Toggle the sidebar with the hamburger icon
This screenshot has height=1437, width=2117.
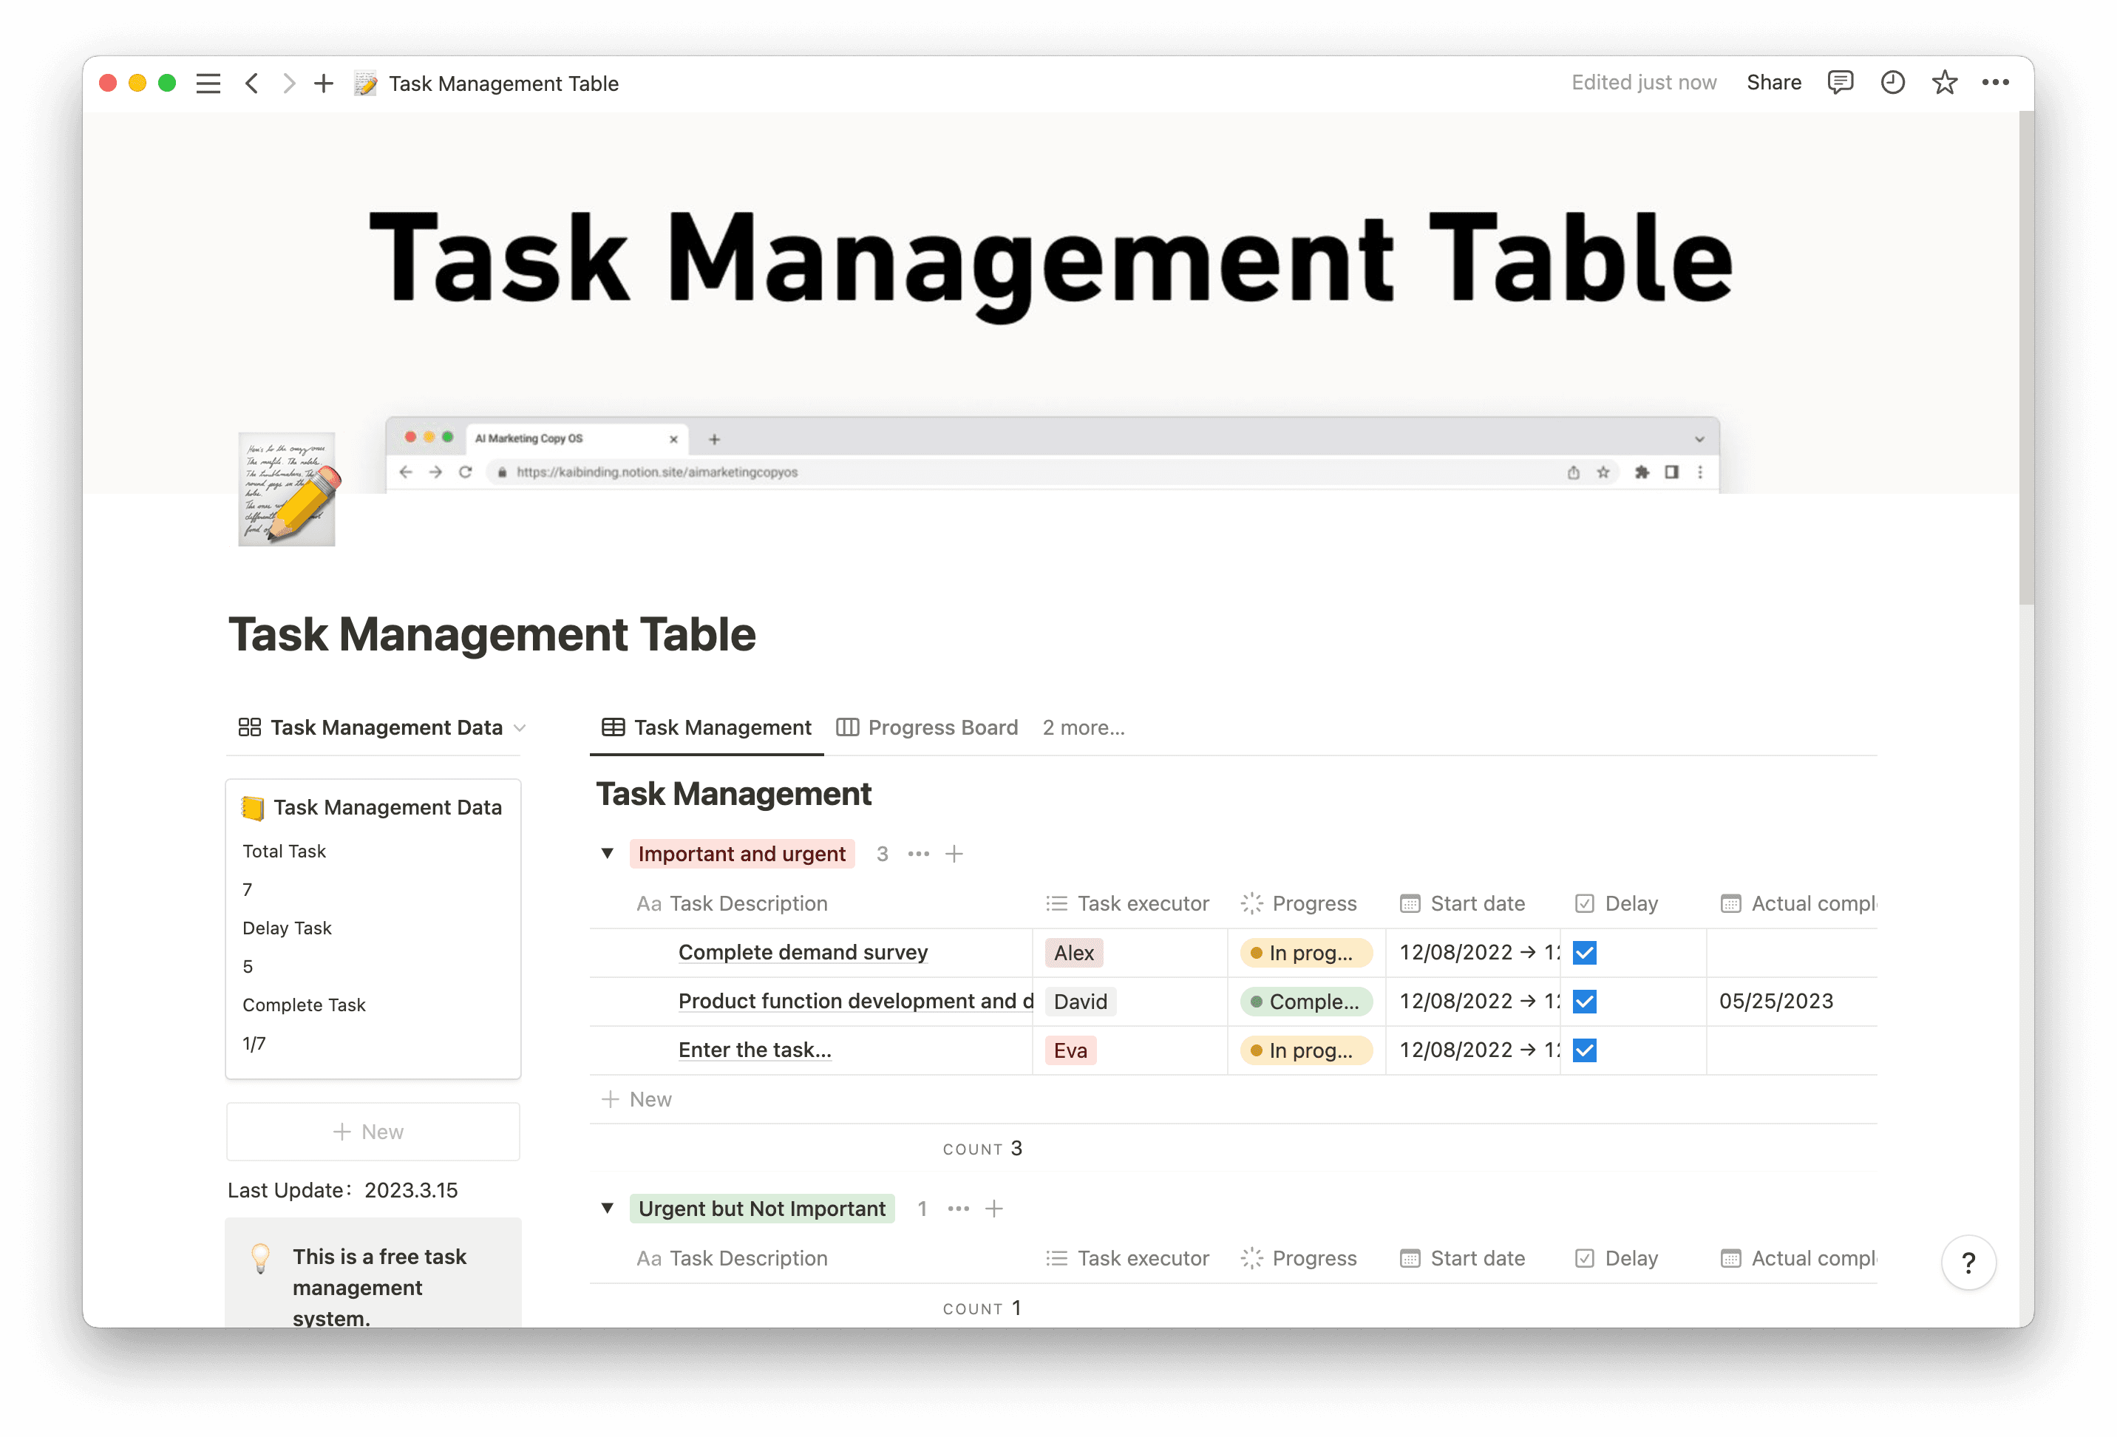pyautogui.click(x=208, y=83)
